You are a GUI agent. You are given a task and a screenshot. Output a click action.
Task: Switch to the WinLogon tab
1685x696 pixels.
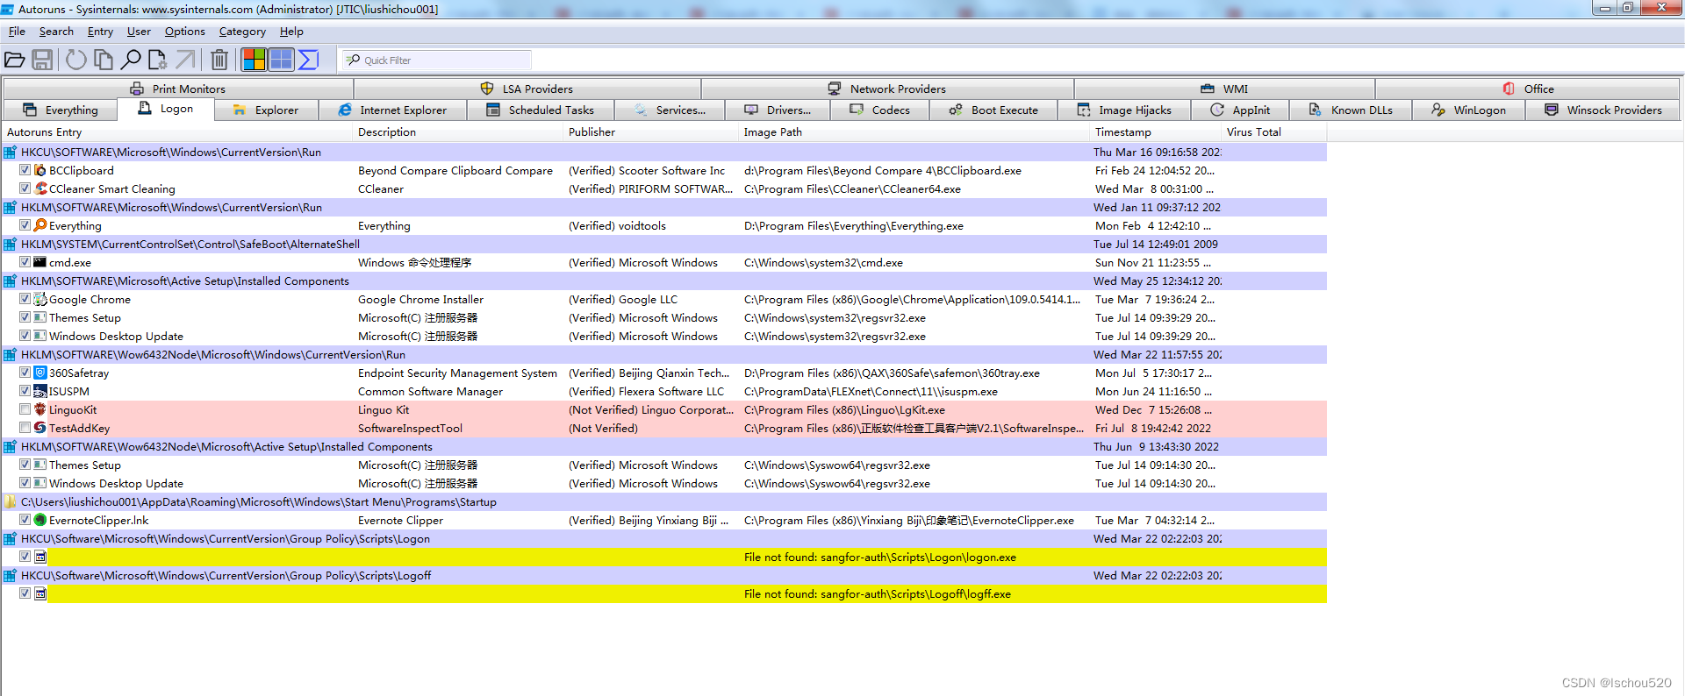click(1468, 110)
